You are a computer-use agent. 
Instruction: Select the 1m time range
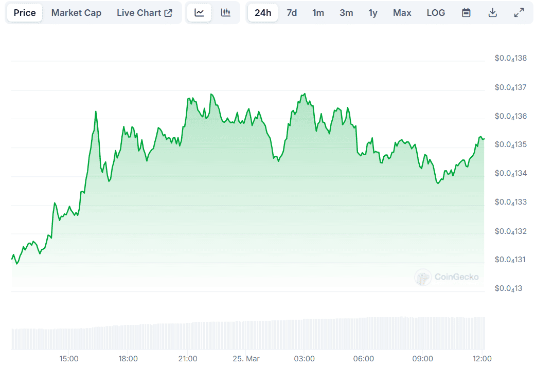click(318, 13)
